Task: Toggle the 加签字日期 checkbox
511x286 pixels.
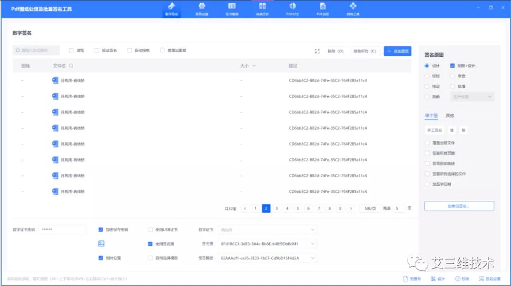Action: pos(428,184)
